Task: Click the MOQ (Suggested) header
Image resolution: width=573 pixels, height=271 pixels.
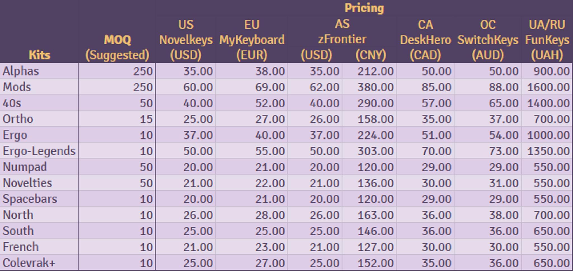Action: click(117, 47)
